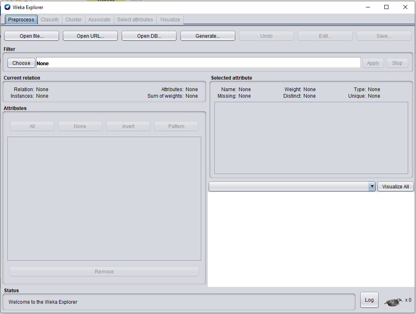Click the Visualize All button
Viewport: 416px width, 314px height.
pos(395,186)
